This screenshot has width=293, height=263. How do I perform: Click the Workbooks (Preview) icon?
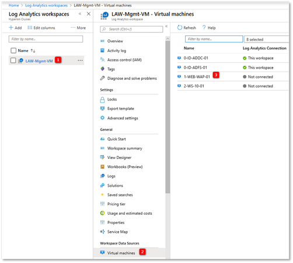[102, 166]
